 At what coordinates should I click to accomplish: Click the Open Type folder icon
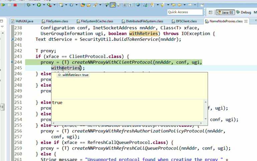point(89,5)
